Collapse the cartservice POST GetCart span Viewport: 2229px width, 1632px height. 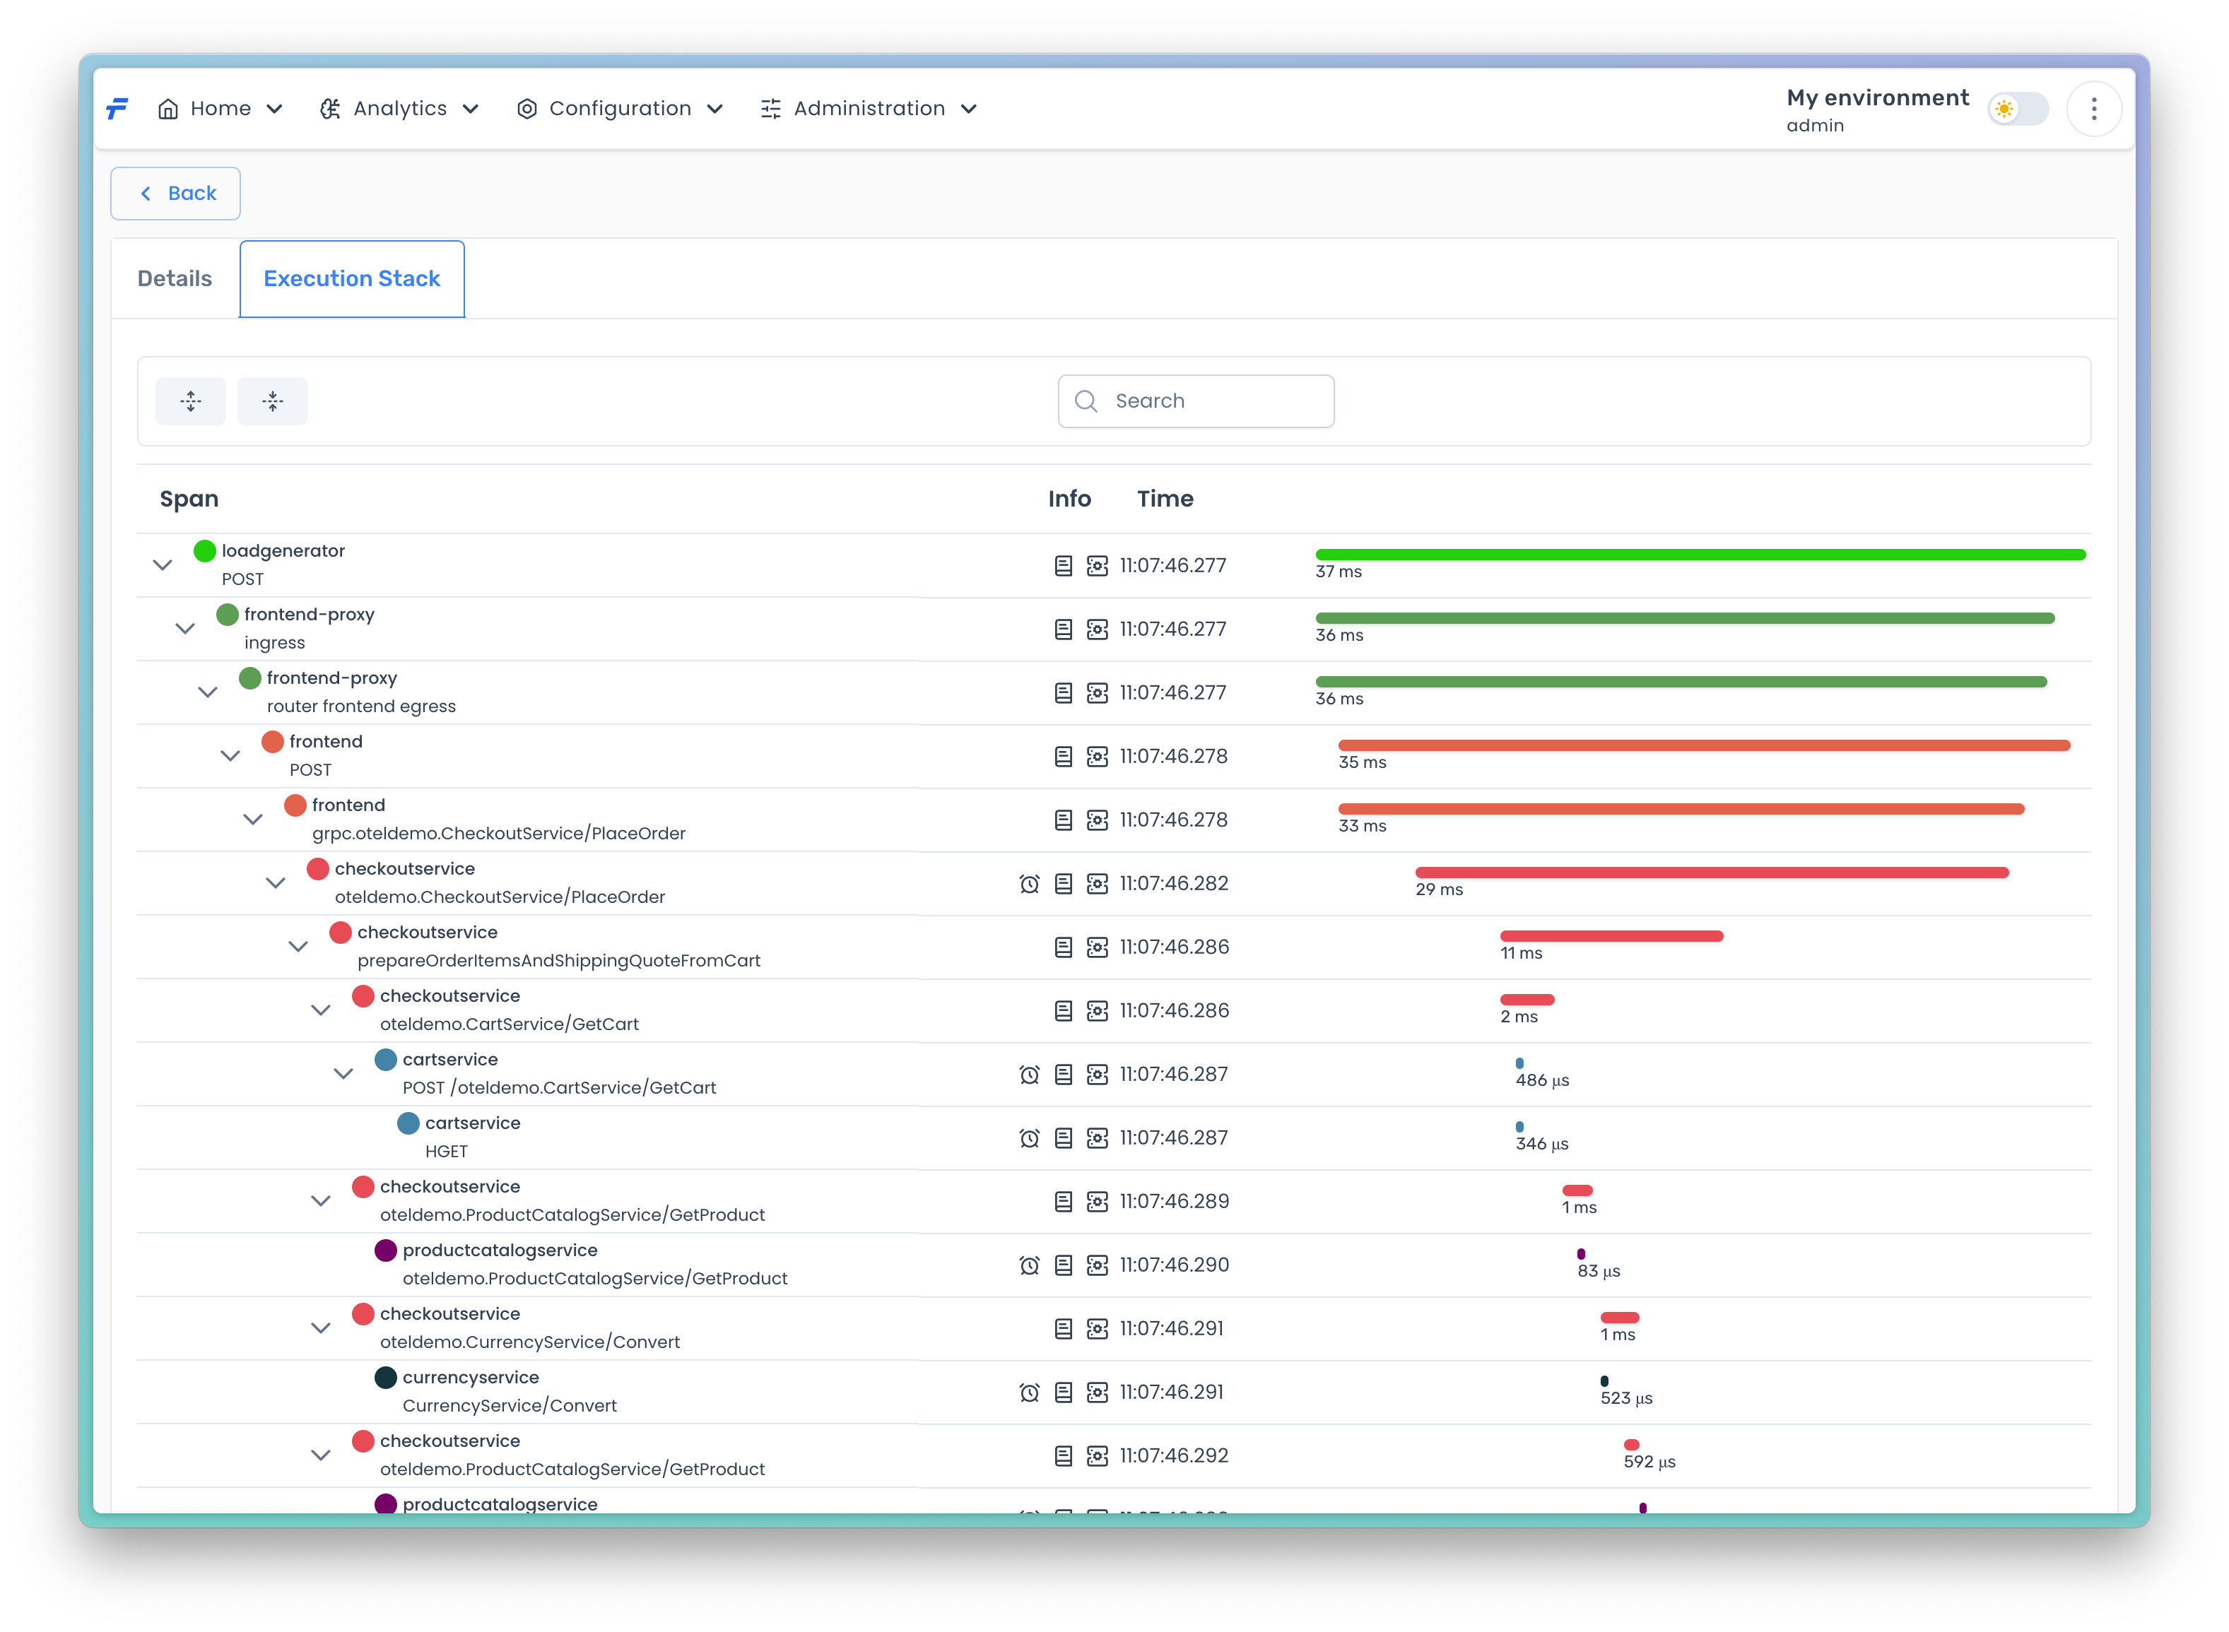pos(343,1074)
